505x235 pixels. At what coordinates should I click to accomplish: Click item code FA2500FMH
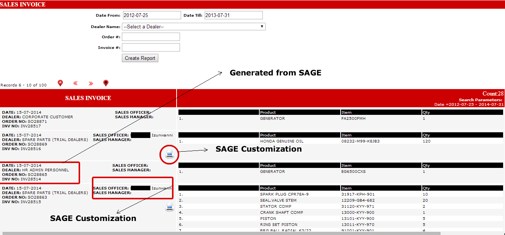click(354, 118)
